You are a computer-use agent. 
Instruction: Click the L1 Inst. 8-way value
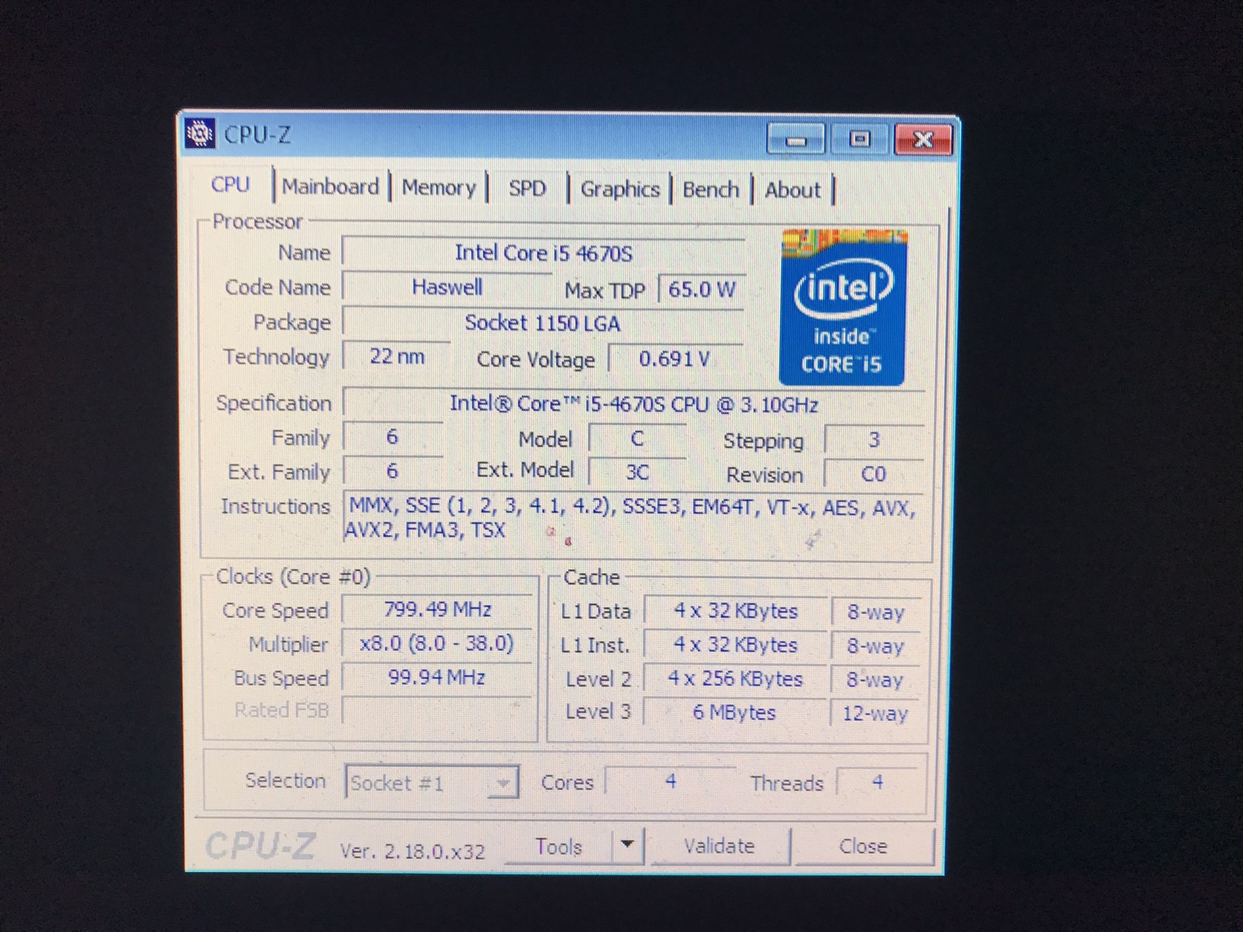tap(876, 646)
